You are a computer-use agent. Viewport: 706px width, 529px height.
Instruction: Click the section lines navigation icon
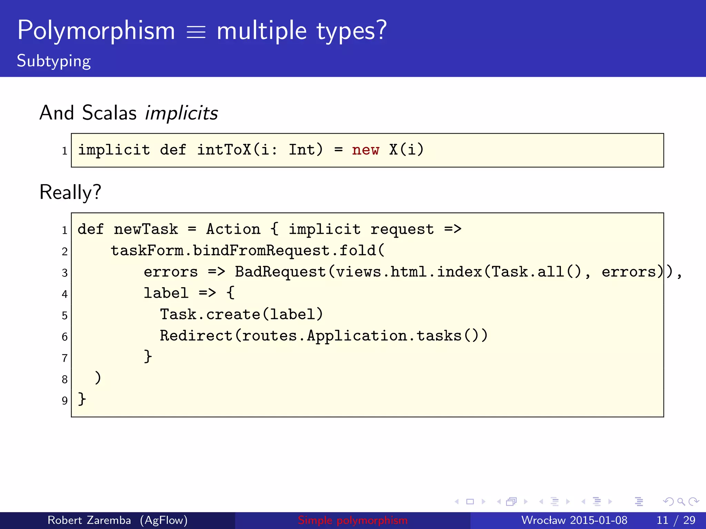597,502
